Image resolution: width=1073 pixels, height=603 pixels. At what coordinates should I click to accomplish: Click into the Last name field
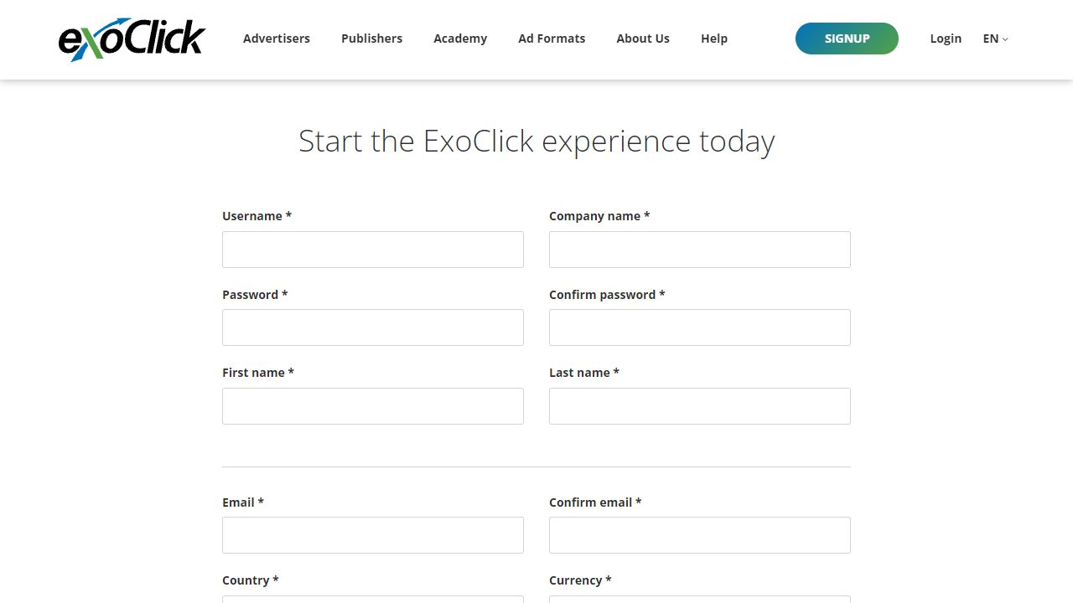[700, 406]
